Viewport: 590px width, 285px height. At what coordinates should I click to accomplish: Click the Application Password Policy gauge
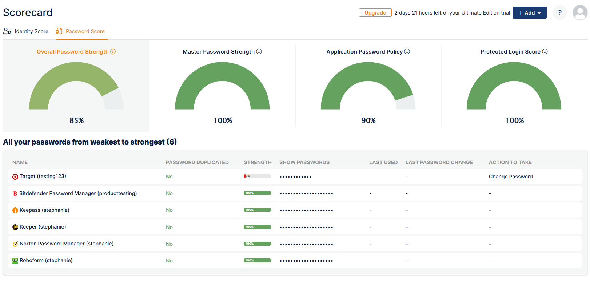pos(368,86)
